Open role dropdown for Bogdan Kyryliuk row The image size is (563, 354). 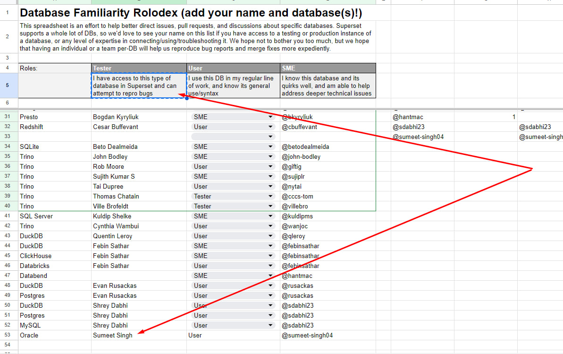click(x=270, y=117)
